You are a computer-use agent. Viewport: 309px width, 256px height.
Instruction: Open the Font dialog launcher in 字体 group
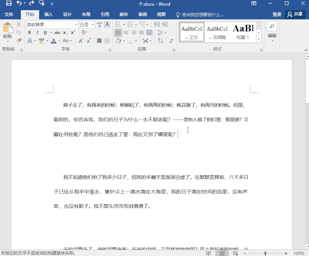coord(110,50)
